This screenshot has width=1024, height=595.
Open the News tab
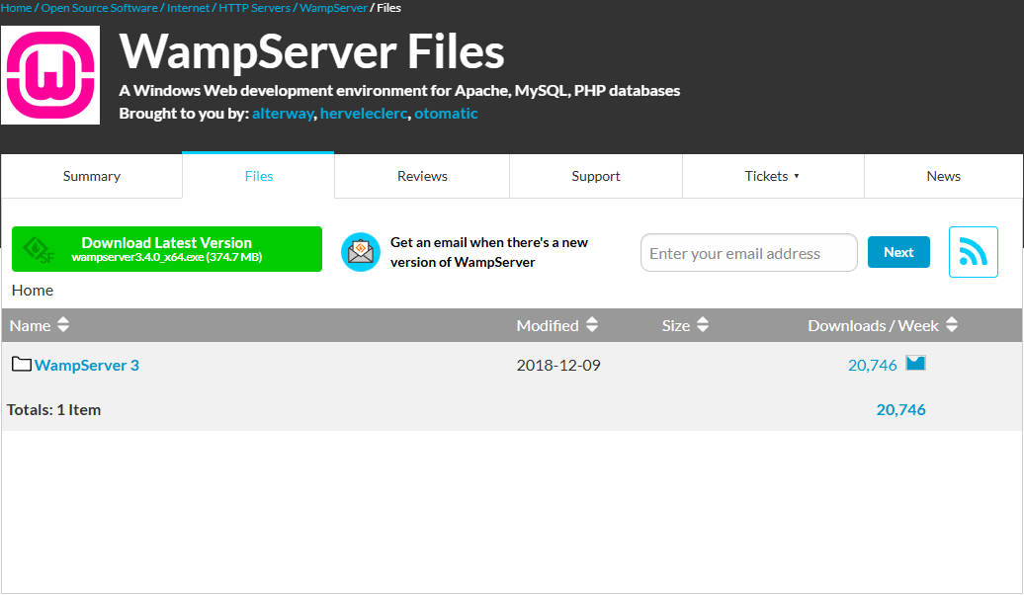(x=944, y=176)
